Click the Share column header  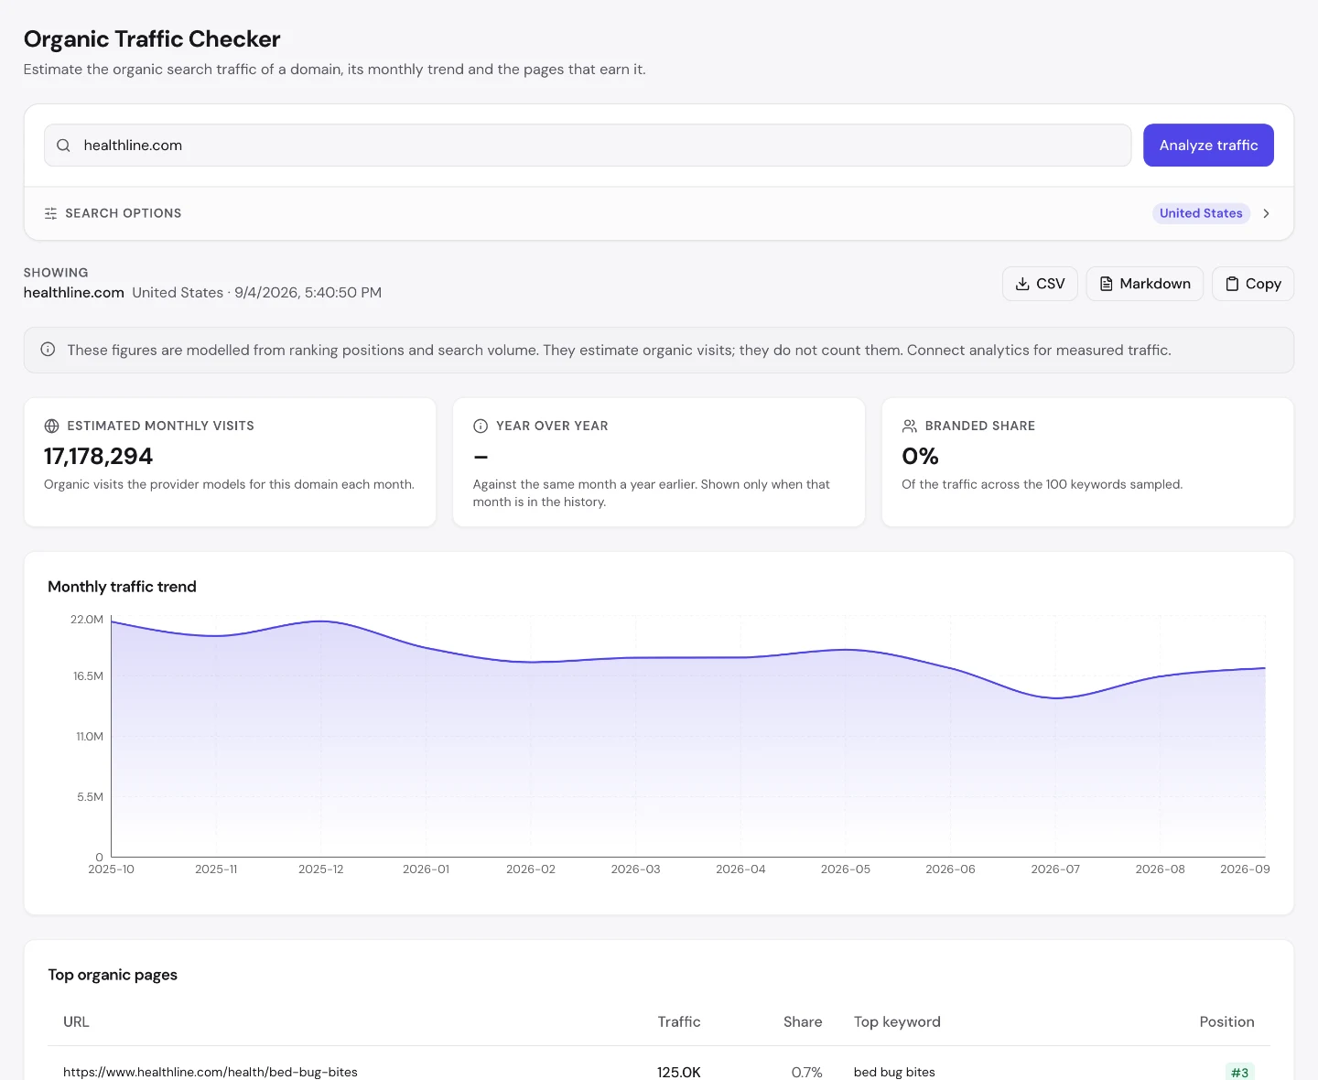coord(803,1022)
